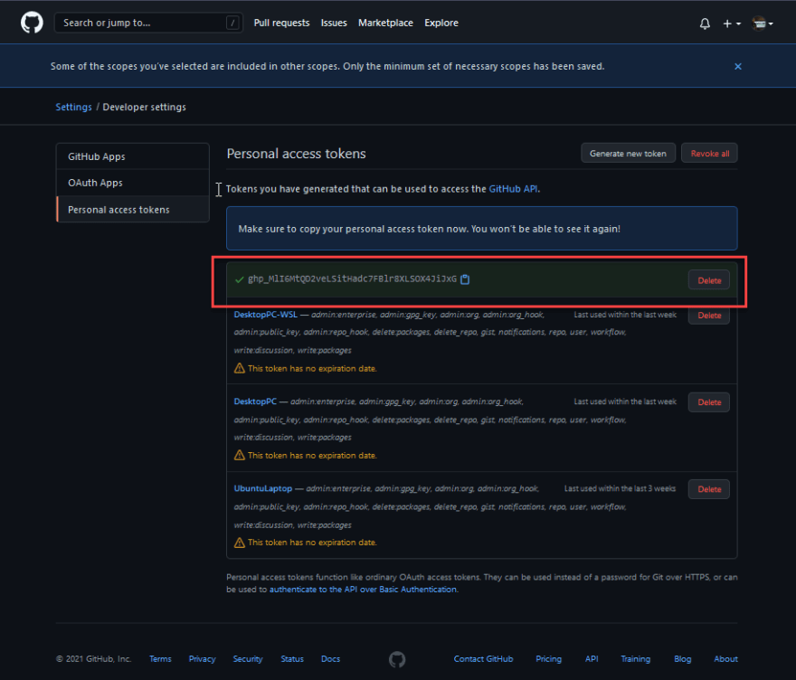The image size is (796, 680).
Task: Open Docs in the footer
Action: (330, 658)
